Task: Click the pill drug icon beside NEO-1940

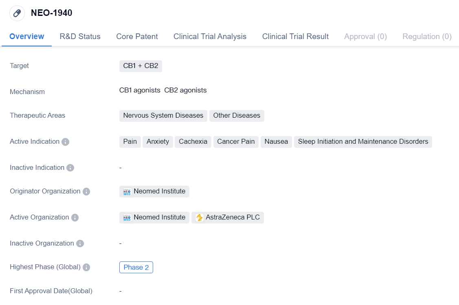Action: [x=17, y=13]
